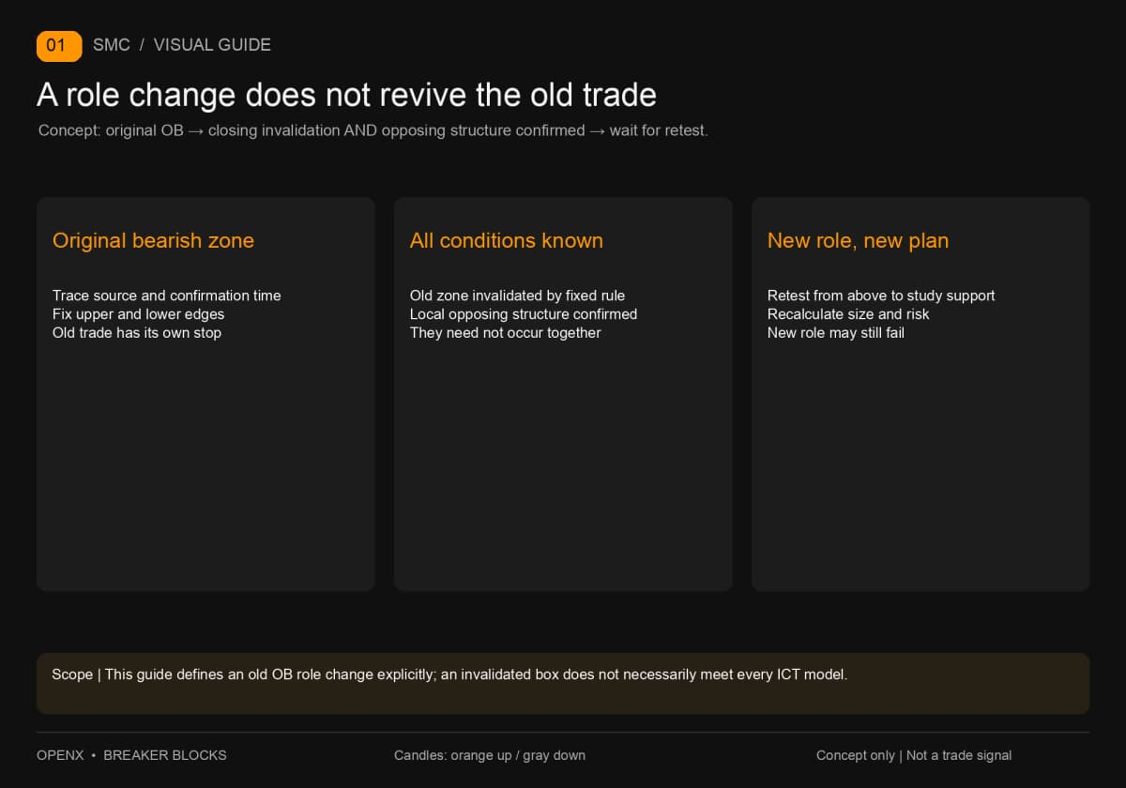Click the "New role, new plan" card heading
Image resolution: width=1126 pixels, height=788 pixels.
(858, 241)
